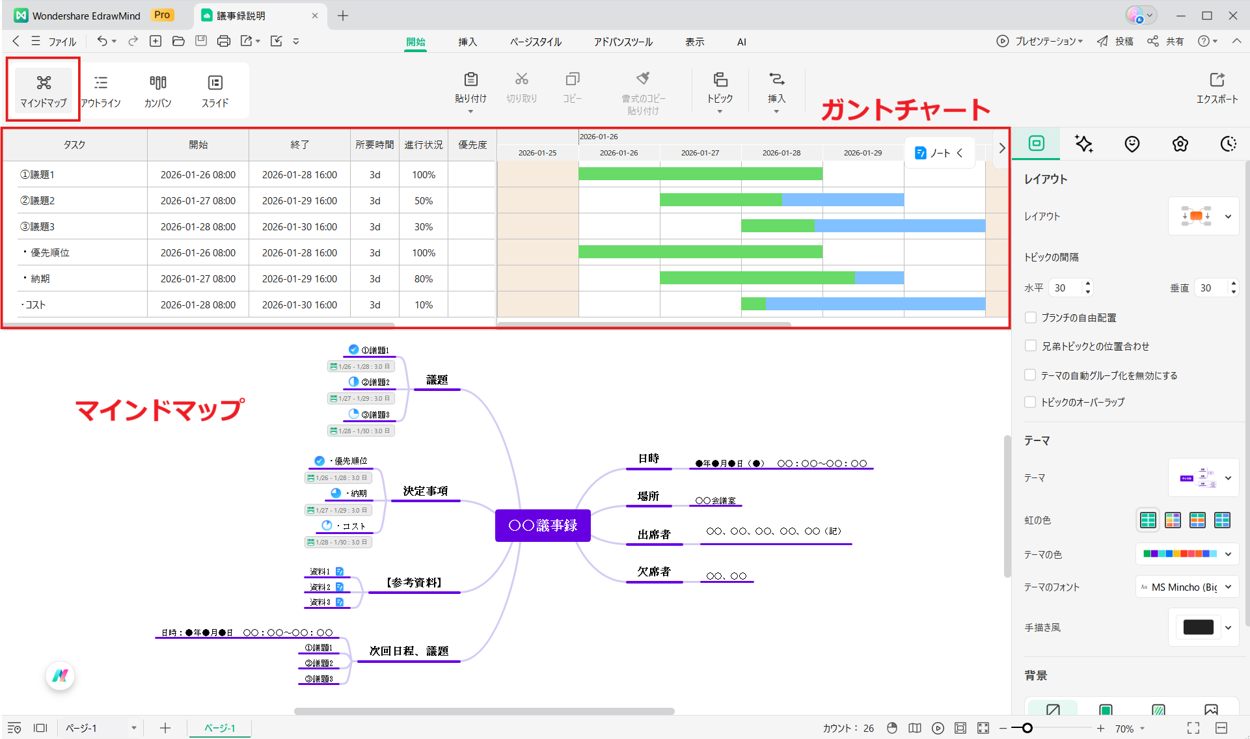Screen dimensions: 1250x739
Task: Click the エクスポート icon
Action: (1217, 88)
